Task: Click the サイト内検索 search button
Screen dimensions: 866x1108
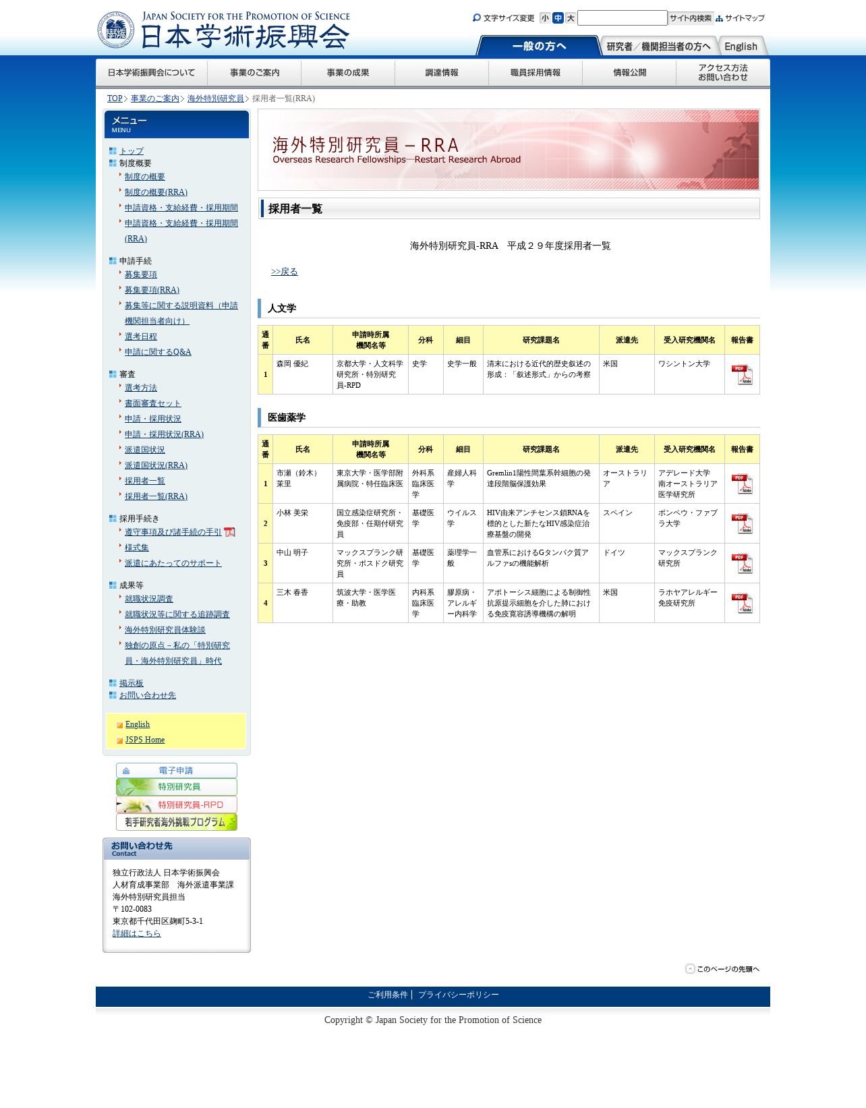Action: click(x=691, y=18)
